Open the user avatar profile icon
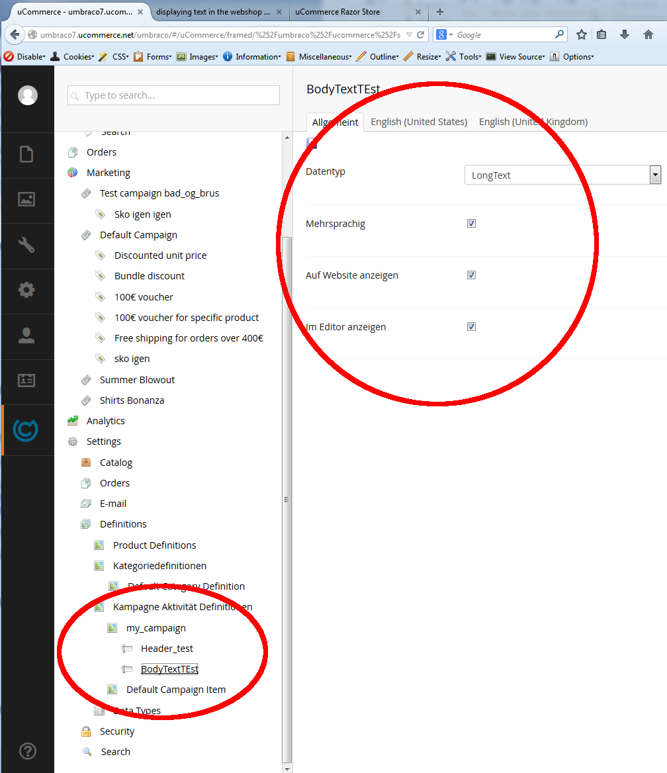Viewport: 667px width, 773px height. (28, 95)
